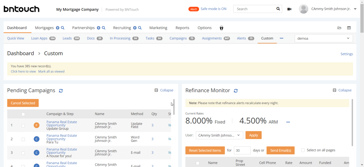Click the Click here to view link
This screenshot has height=167, width=364.
click(23, 71)
